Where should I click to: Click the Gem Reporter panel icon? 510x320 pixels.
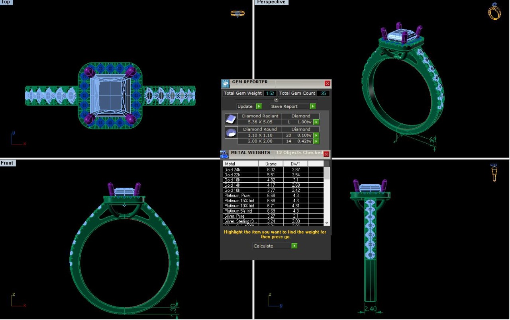[226, 84]
